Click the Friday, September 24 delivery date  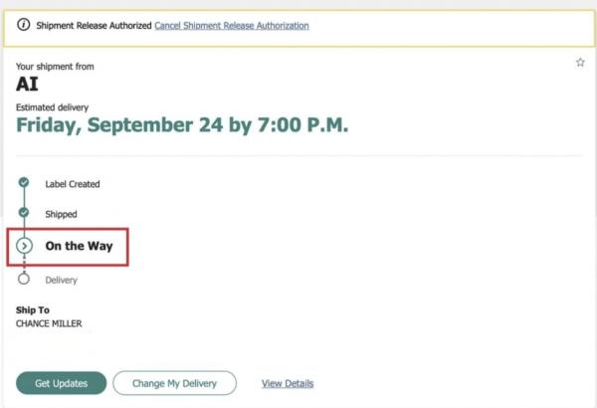point(182,125)
